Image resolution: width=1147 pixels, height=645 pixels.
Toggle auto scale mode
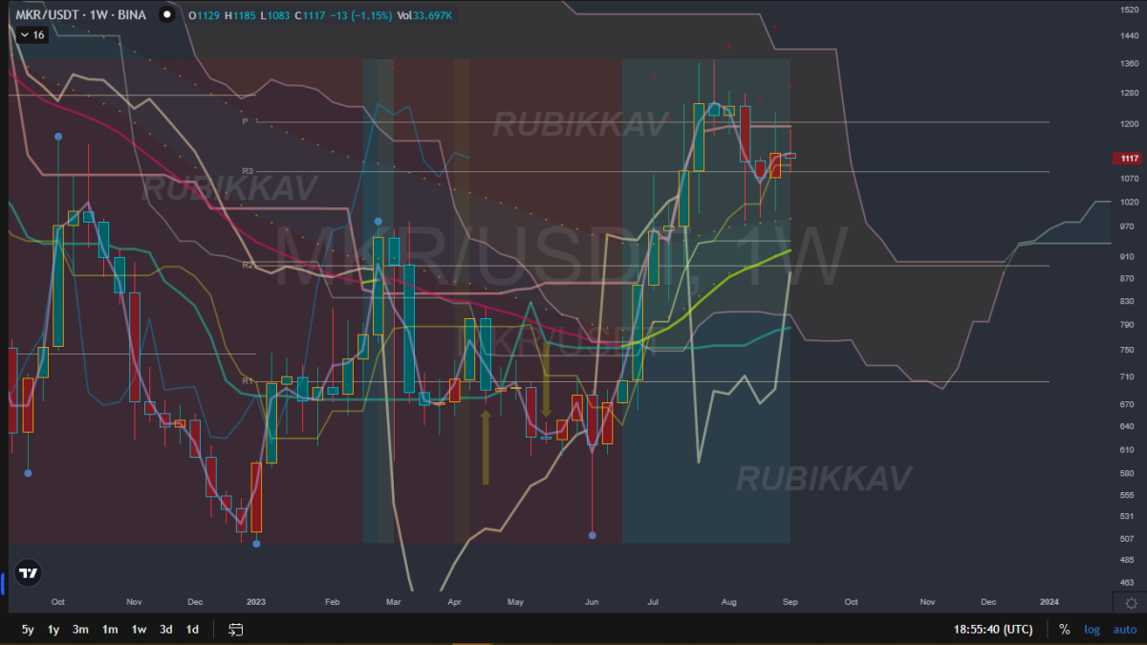(x=1125, y=630)
